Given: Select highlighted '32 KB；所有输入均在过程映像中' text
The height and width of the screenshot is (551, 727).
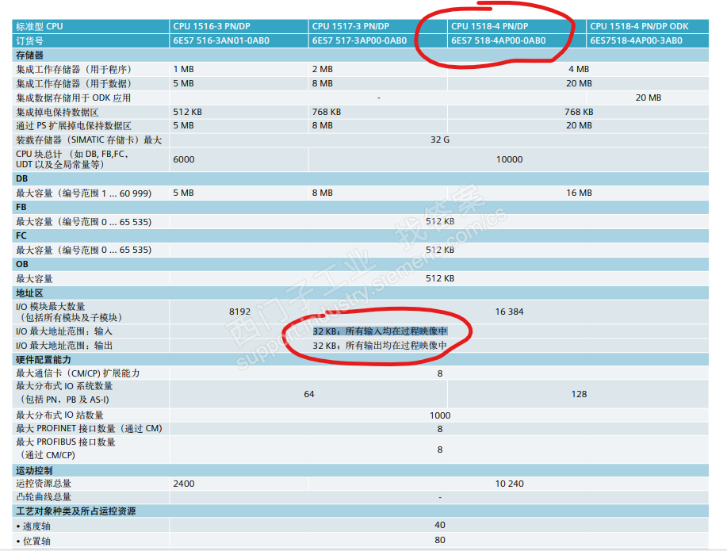Looking at the screenshot, I should (380, 331).
